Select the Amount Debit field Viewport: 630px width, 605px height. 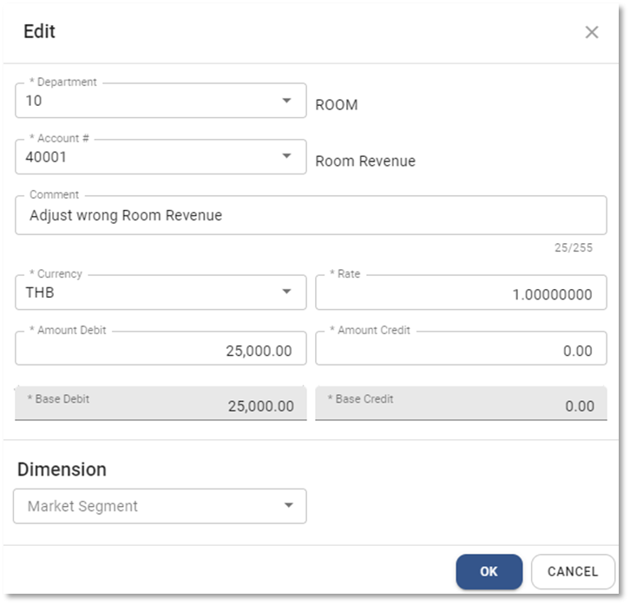pyautogui.click(x=161, y=350)
